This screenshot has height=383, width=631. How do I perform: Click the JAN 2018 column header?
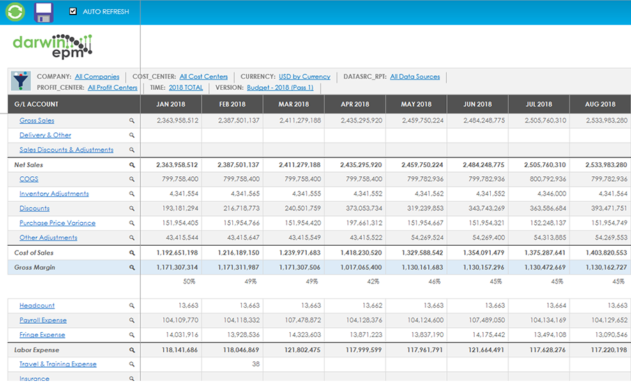point(171,104)
